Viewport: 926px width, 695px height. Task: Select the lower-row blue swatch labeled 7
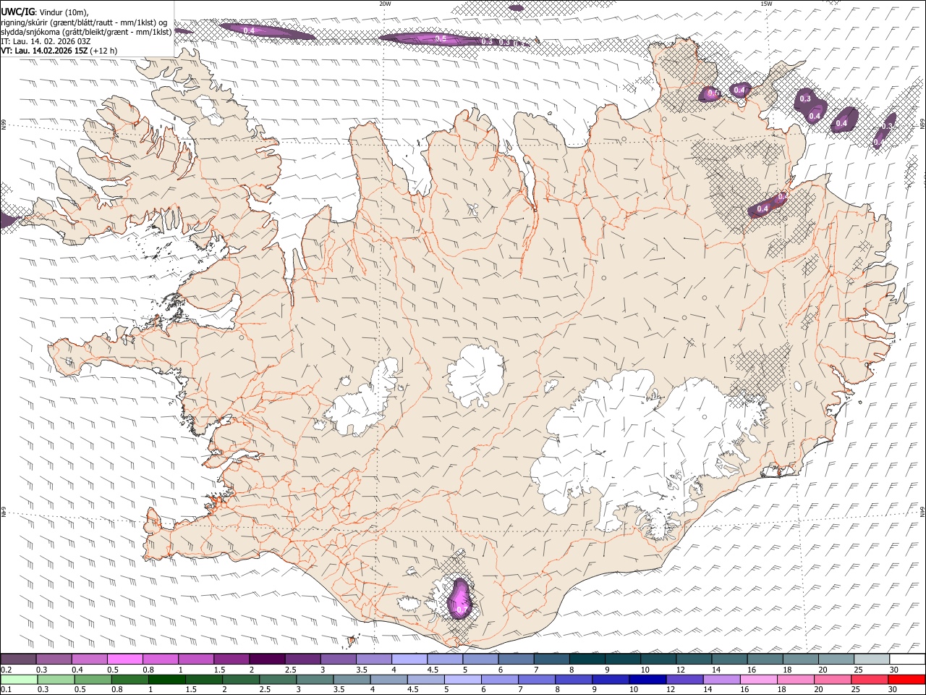pyautogui.click(x=538, y=680)
